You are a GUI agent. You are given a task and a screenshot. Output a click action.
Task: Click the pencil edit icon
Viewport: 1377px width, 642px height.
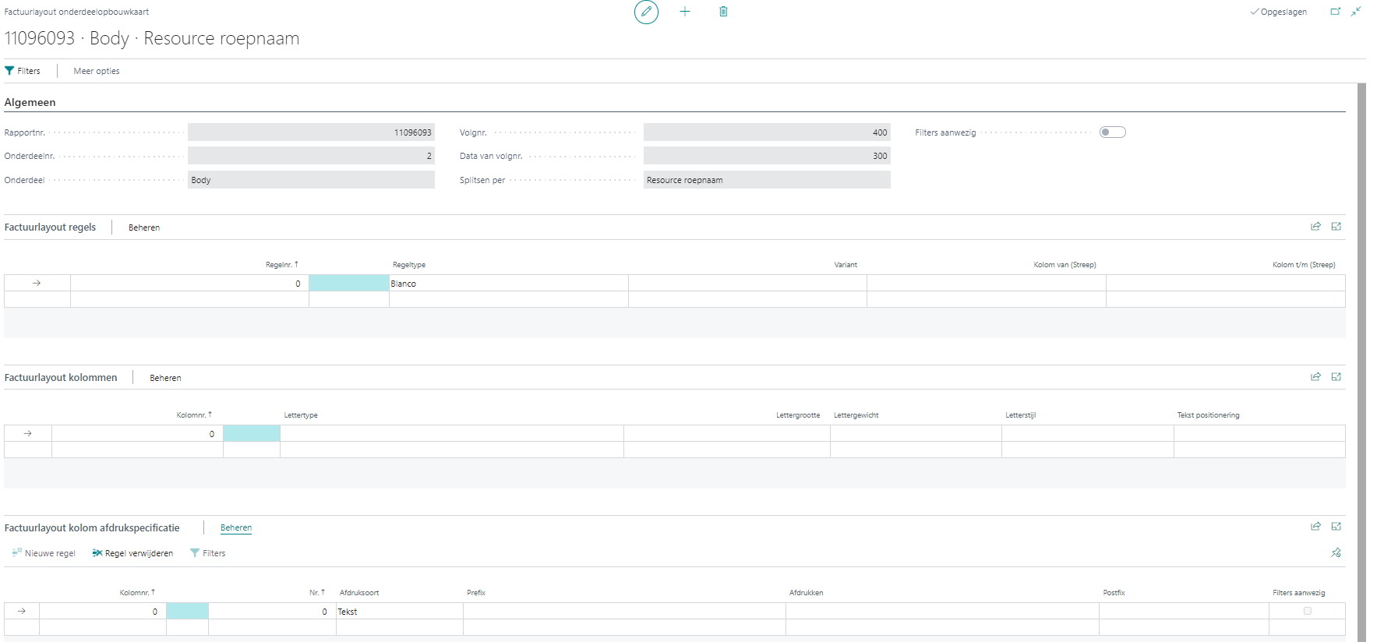click(x=646, y=12)
